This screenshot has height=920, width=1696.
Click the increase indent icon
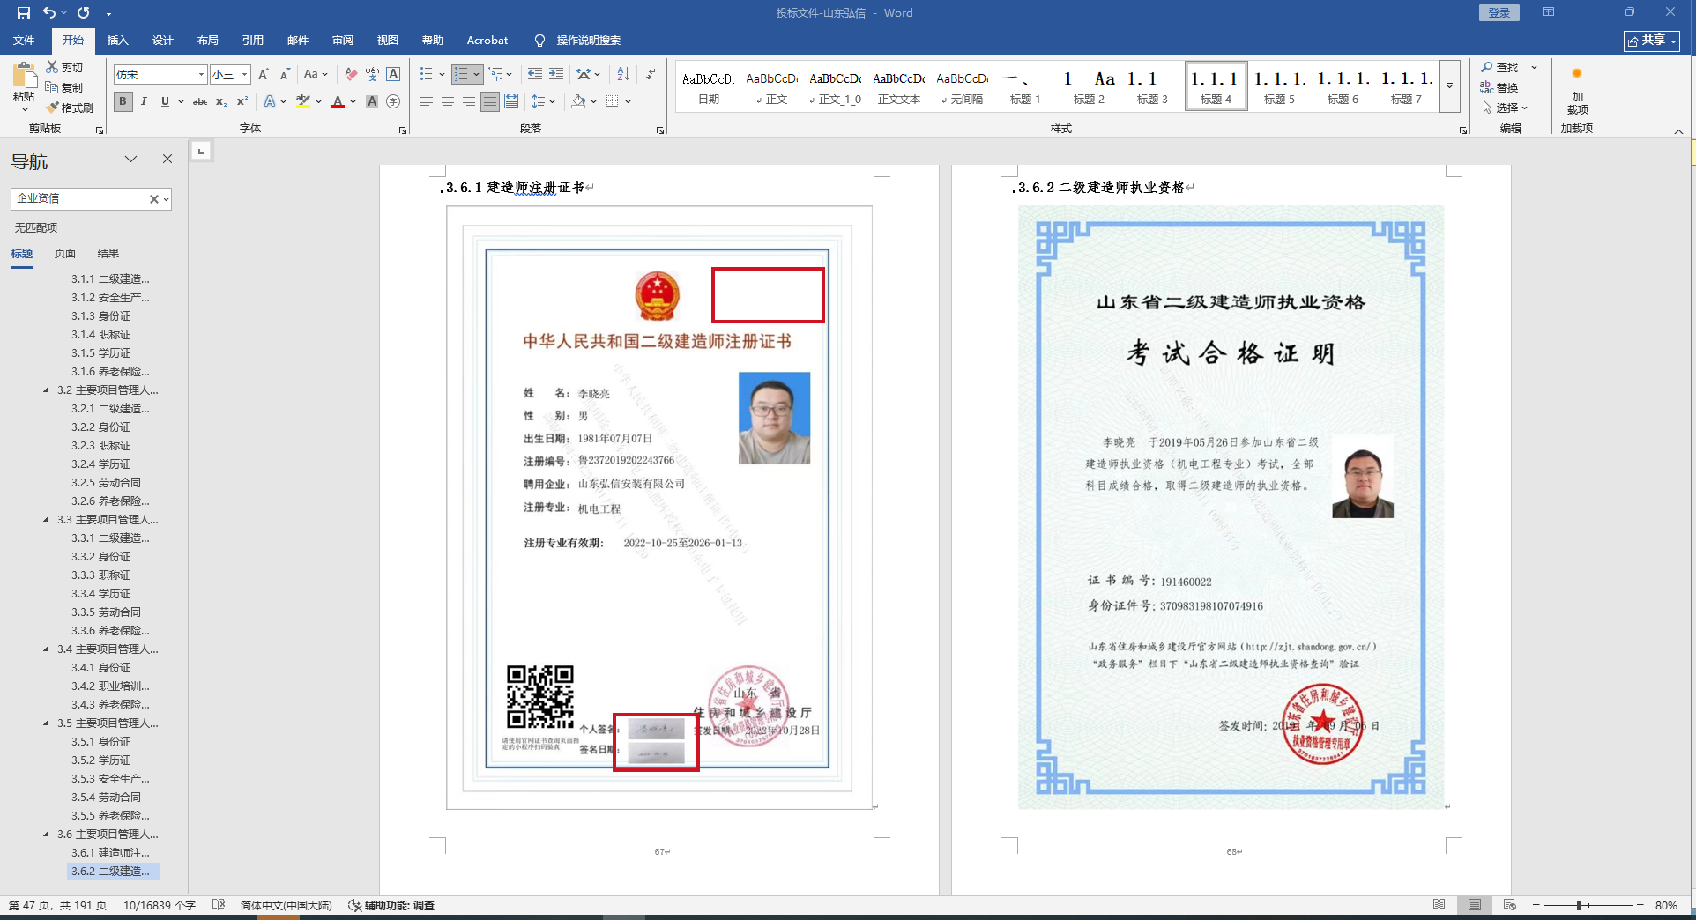point(556,74)
